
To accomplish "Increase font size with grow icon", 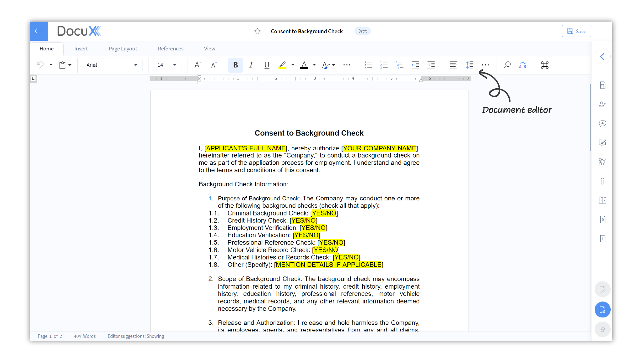I will (198, 65).
